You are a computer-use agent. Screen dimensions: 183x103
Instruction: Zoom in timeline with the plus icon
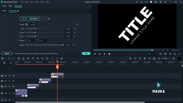click(x=174, y=58)
